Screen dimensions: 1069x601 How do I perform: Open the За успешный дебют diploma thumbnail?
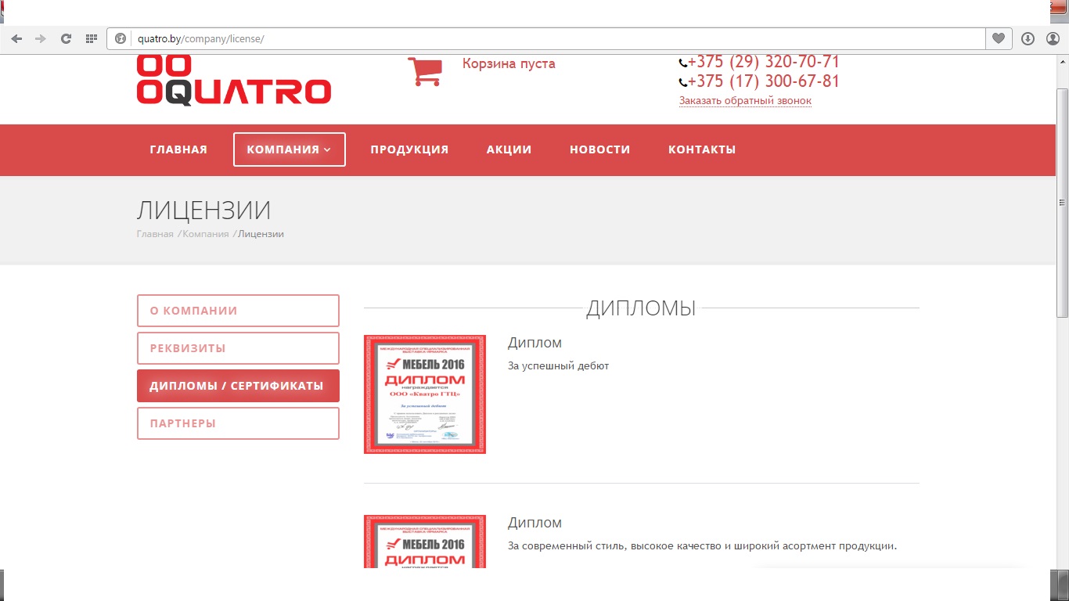coord(425,394)
